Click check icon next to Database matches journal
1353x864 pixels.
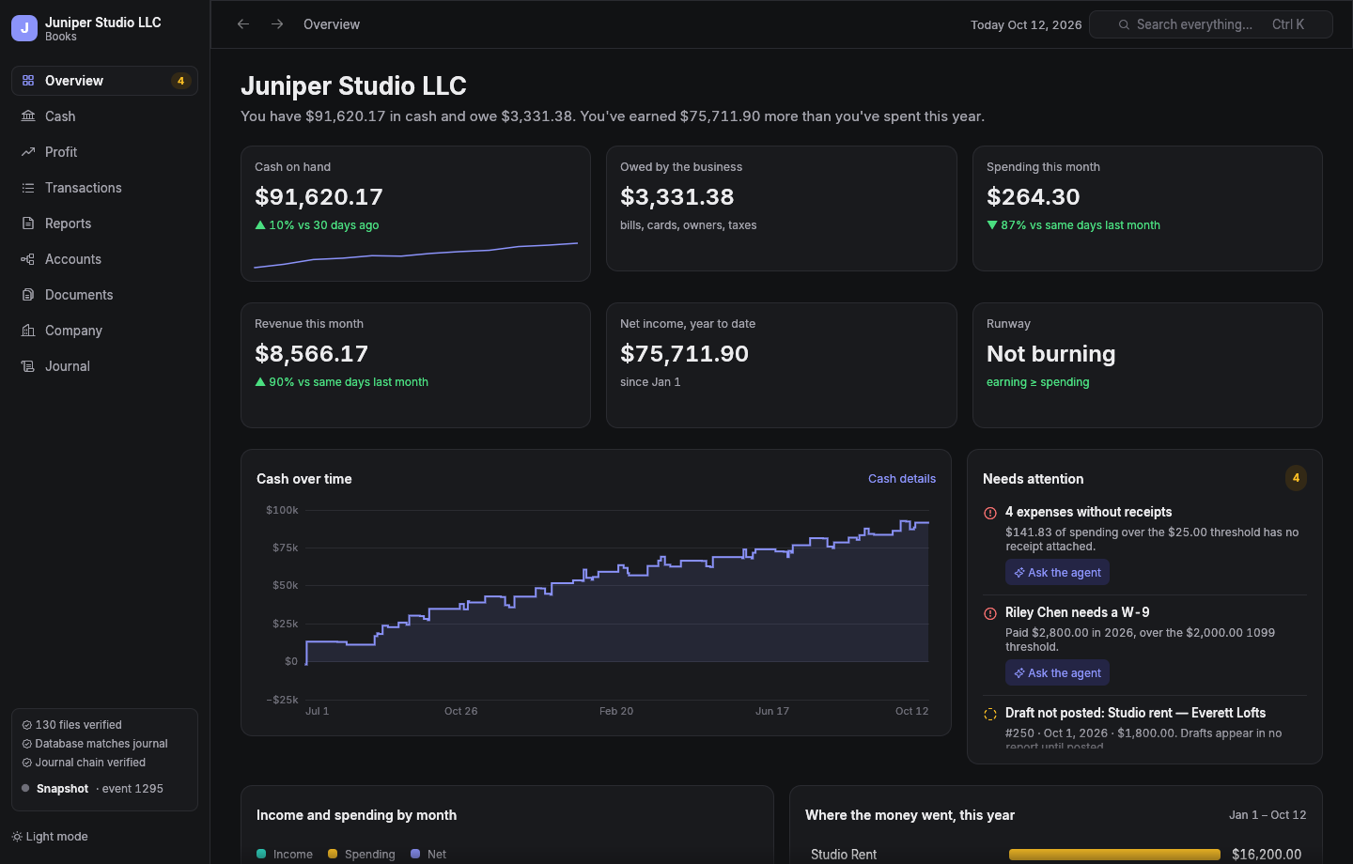[27, 744]
